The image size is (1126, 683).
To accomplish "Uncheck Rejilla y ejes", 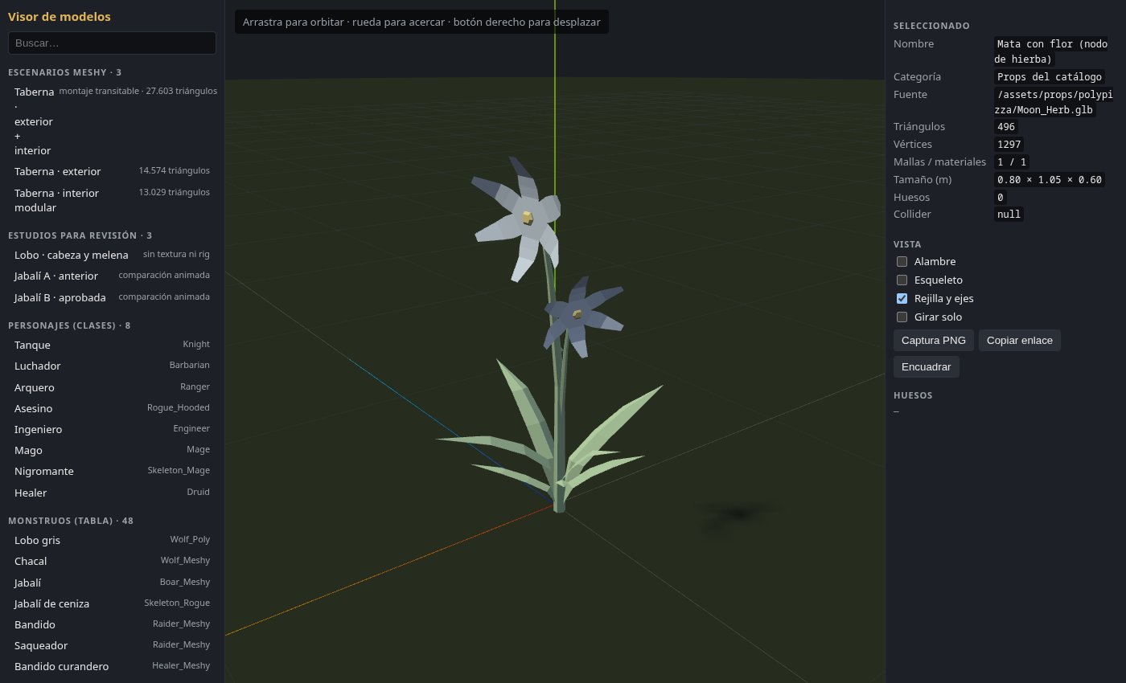I will (x=902, y=298).
